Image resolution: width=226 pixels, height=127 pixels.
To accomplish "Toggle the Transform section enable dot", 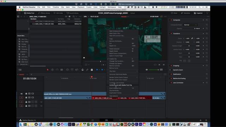I will [171, 34].
